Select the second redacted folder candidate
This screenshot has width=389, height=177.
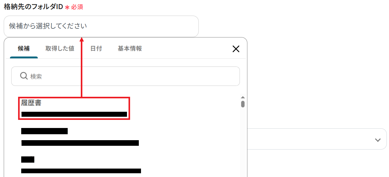coord(80,137)
